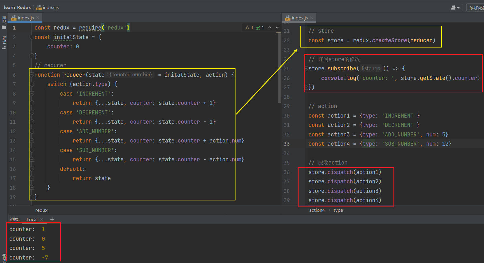Click learn_Redux in the navigation breadcrumb
This screenshot has width=484, height=263.
pyautogui.click(x=17, y=7)
